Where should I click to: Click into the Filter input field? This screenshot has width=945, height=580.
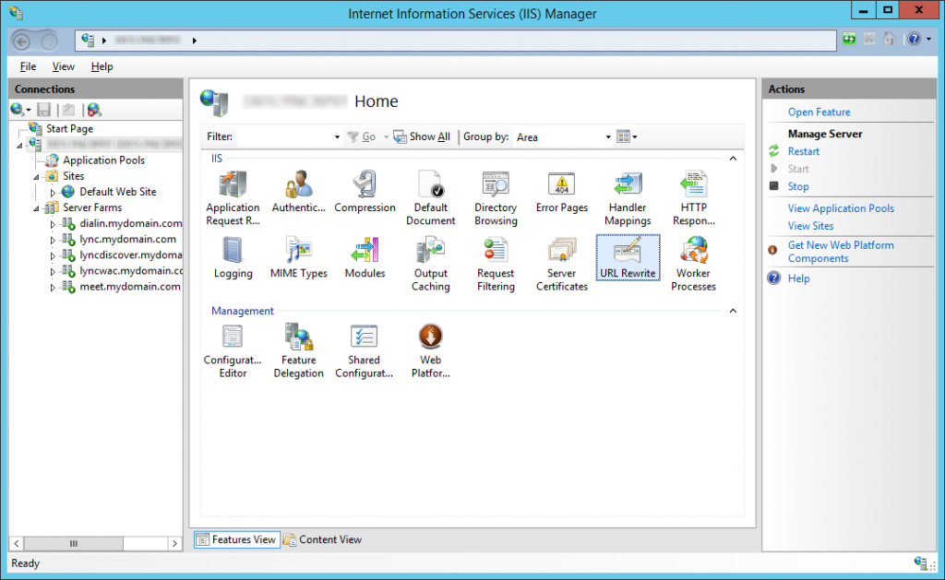click(284, 137)
